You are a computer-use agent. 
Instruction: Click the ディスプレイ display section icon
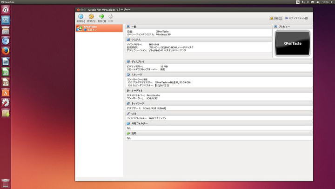click(128, 61)
